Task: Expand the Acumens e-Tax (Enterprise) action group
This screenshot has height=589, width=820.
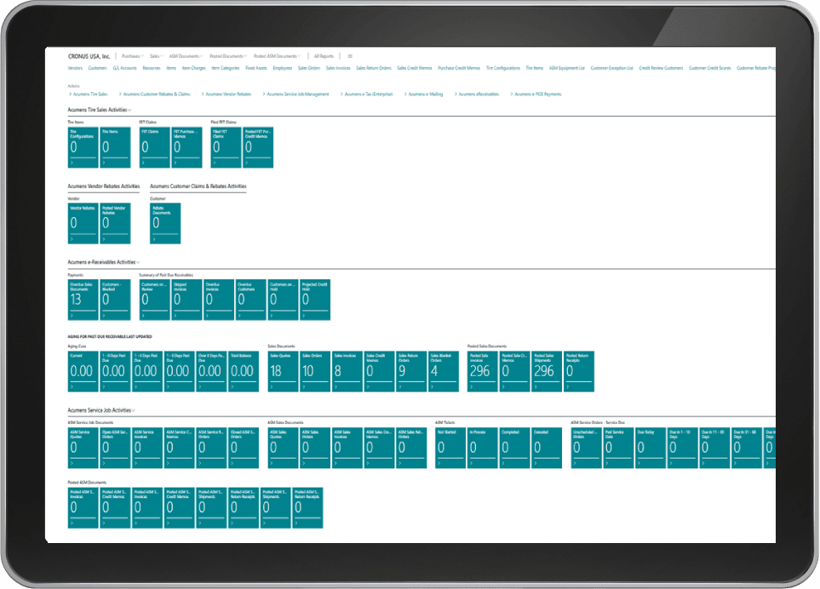Action: point(366,94)
